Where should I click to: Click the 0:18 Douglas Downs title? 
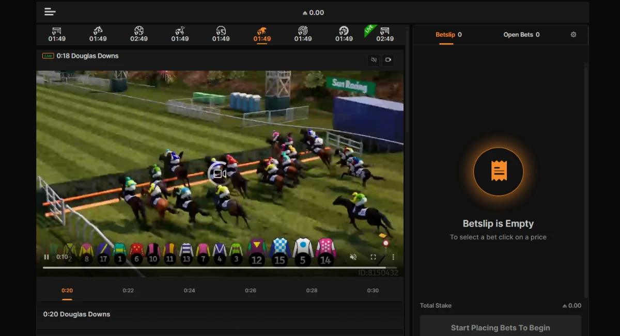coord(87,56)
